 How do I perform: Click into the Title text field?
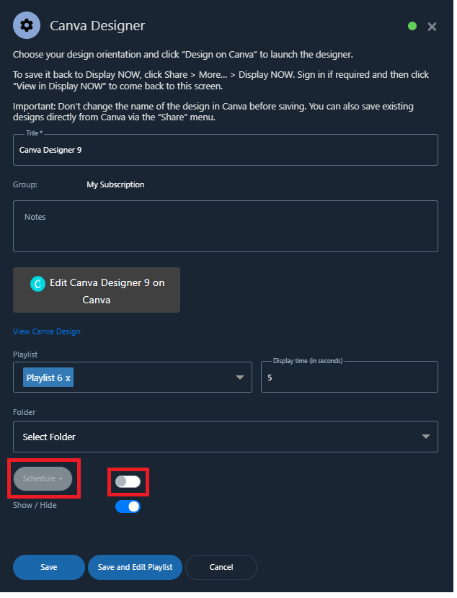click(x=227, y=151)
